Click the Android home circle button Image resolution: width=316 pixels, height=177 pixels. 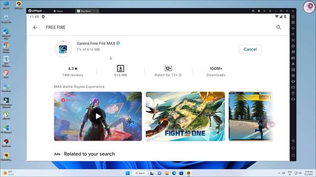(293, 148)
